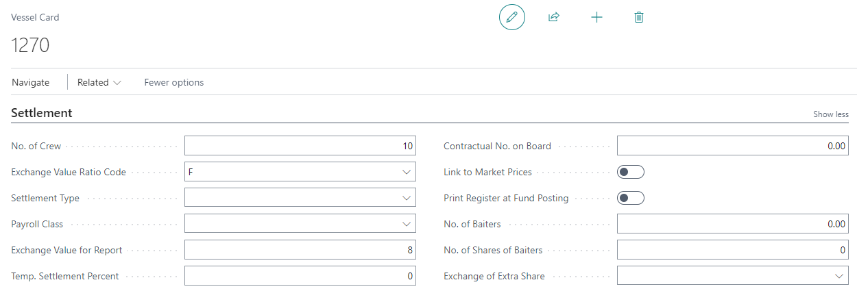
Task: Select the Contractual No. on Board field
Action: (732, 146)
